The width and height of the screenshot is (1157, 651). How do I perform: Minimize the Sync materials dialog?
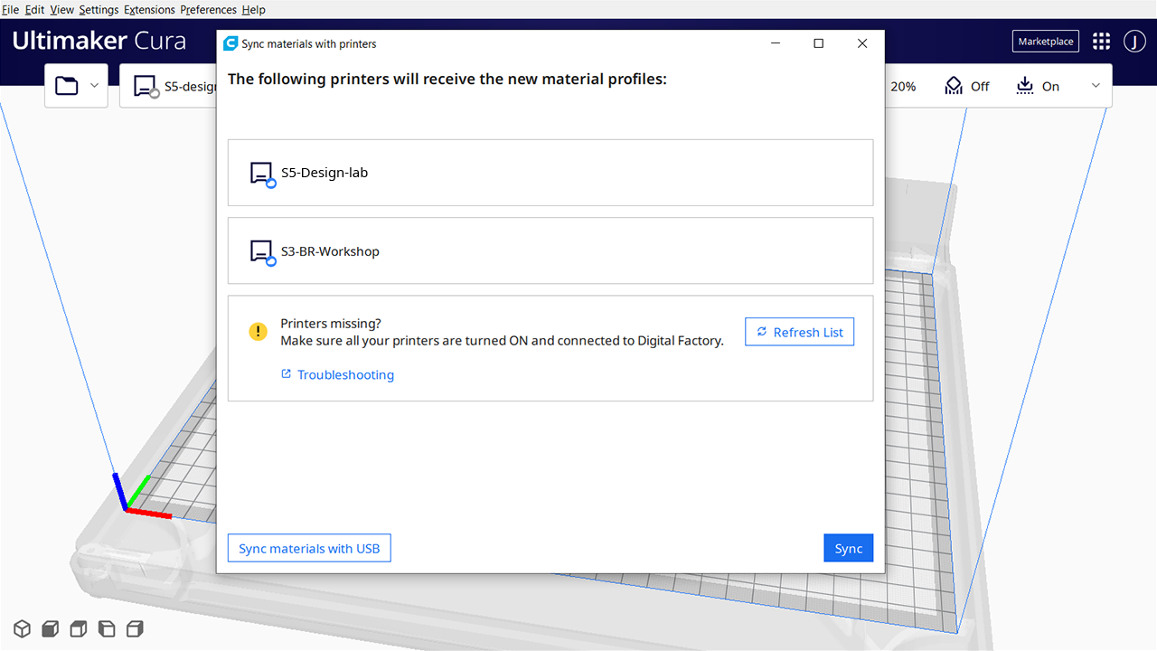776,43
